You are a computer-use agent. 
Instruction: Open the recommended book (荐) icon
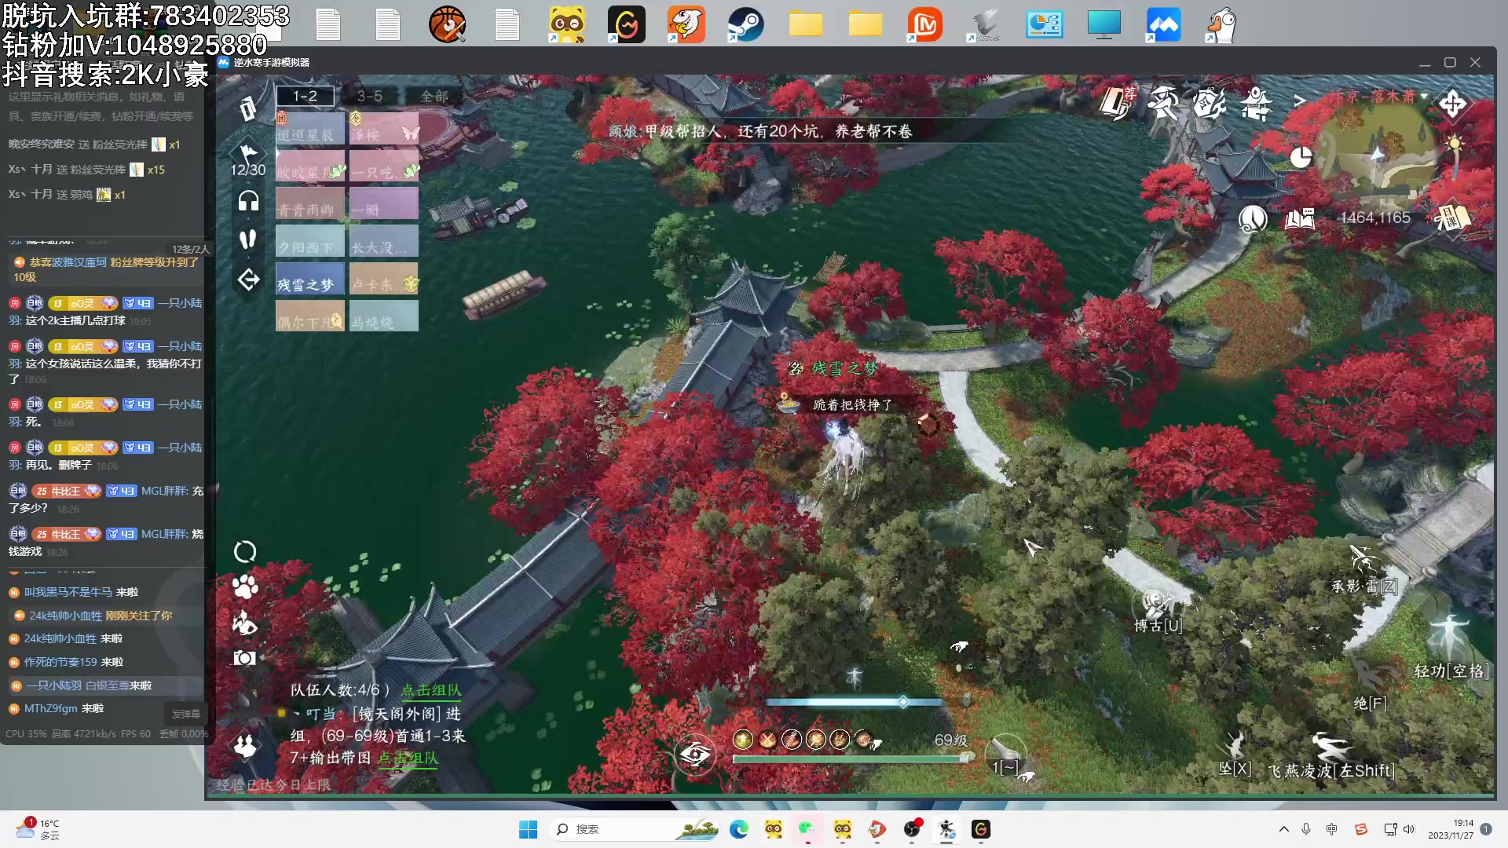[x=1117, y=103]
